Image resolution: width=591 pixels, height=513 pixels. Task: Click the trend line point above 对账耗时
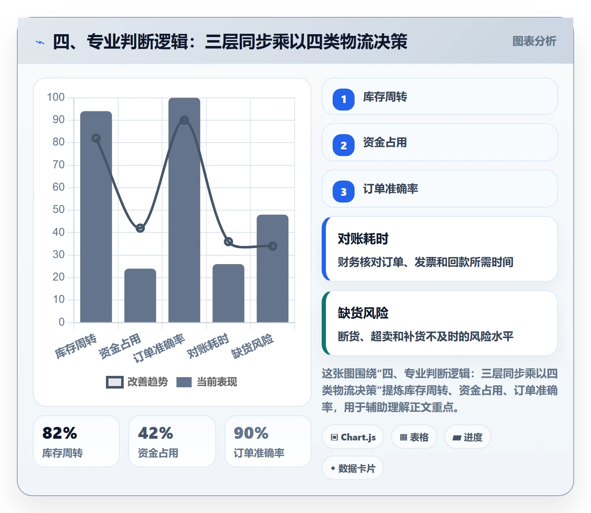[228, 242]
